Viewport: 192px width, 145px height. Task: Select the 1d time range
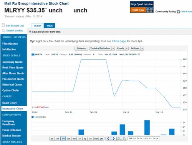52,138
